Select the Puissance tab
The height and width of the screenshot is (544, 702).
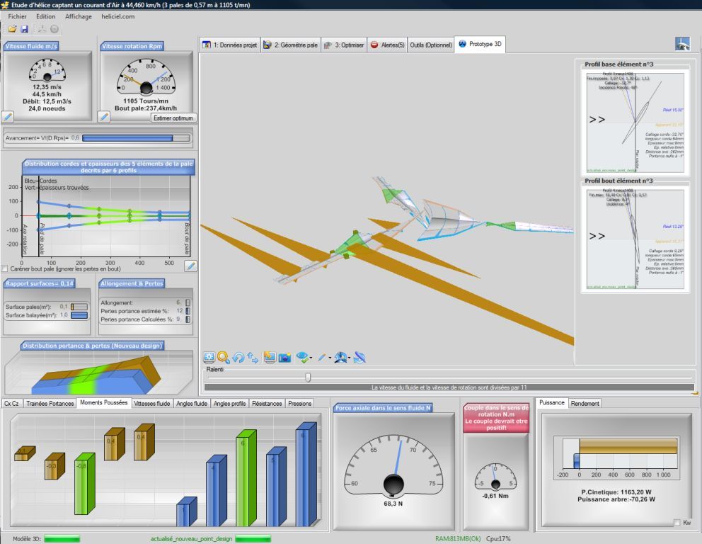(551, 402)
